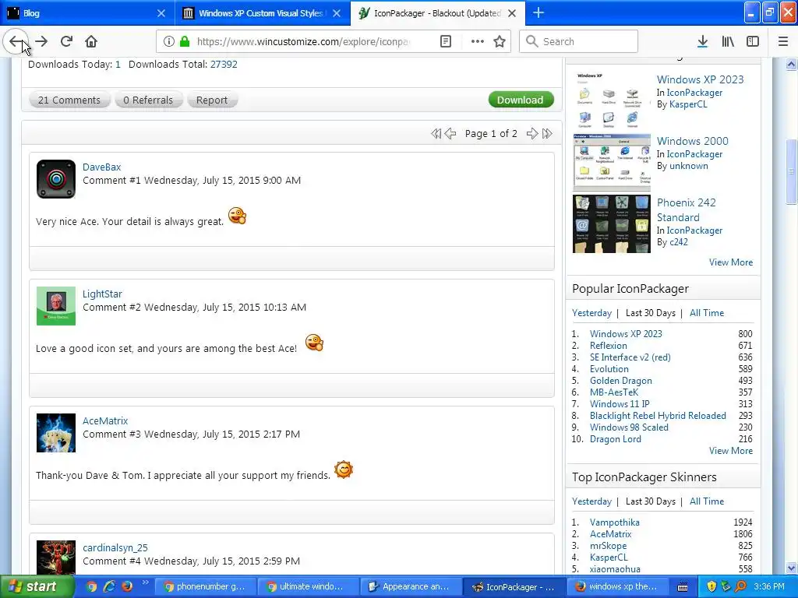The image size is (798, 598).
Task: Click LightStar's avatar image
Action: tap(56, 306)
